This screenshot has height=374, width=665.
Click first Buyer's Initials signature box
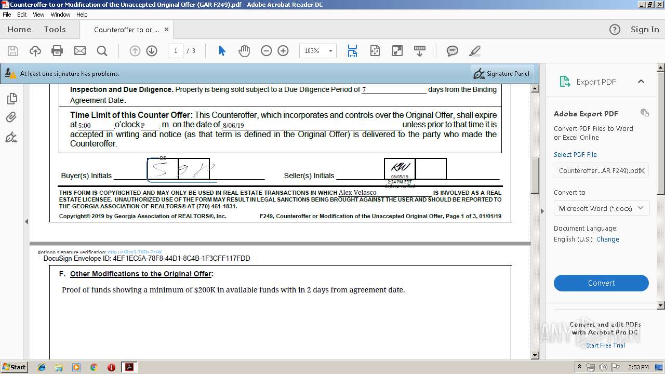click(163, 169)
